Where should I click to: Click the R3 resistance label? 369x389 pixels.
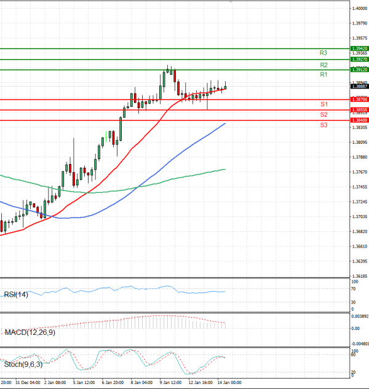pos(323,53)
